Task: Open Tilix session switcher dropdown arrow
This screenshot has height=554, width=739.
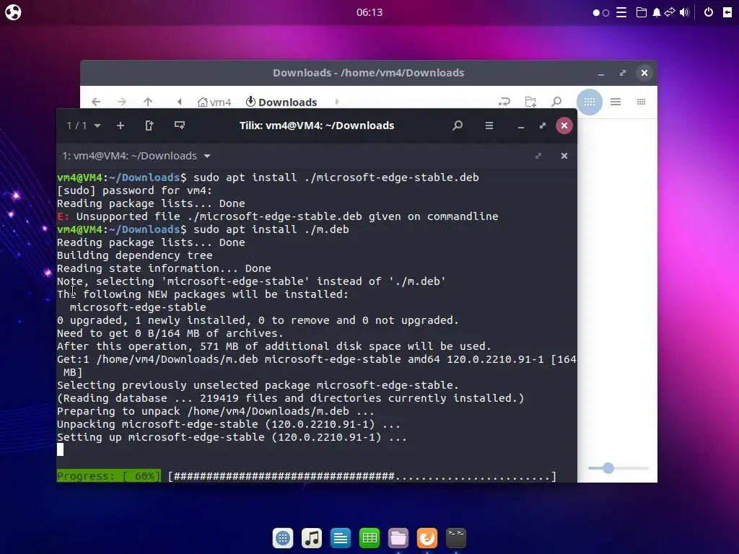Action: click(97, 126)
